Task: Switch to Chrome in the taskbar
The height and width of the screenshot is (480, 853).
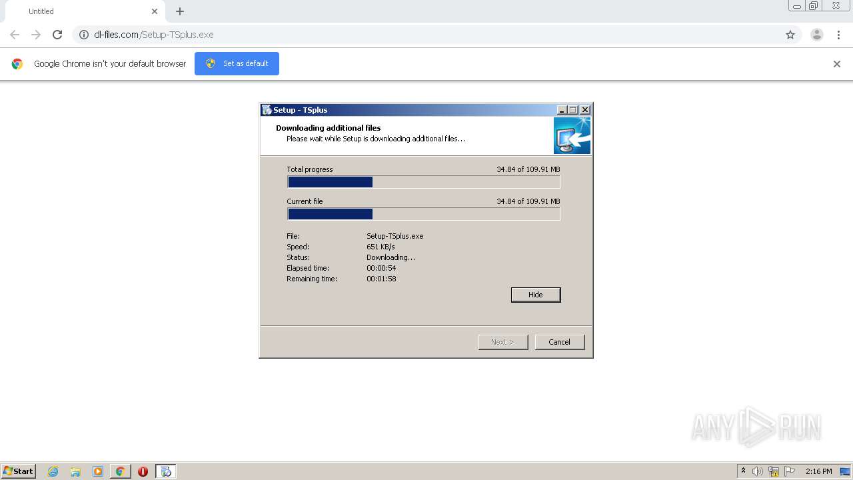Action: (120, 471)
